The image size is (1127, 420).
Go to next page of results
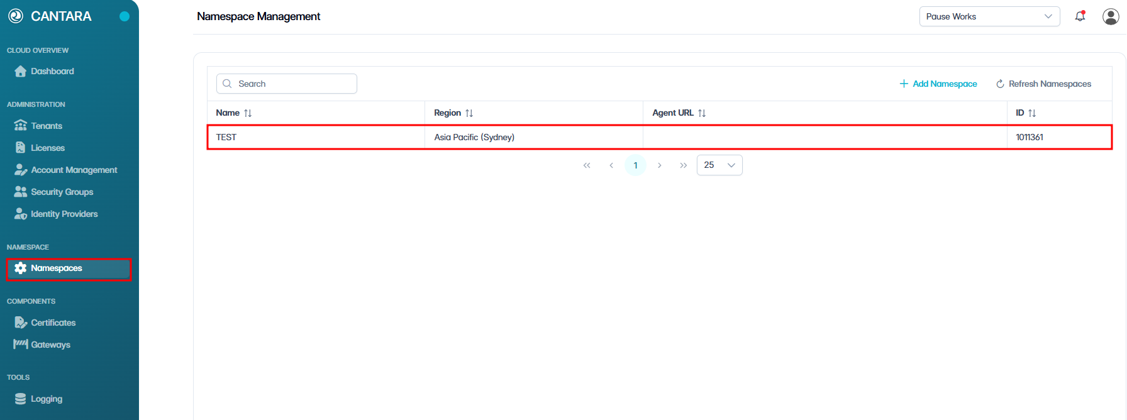pos(659,165)
